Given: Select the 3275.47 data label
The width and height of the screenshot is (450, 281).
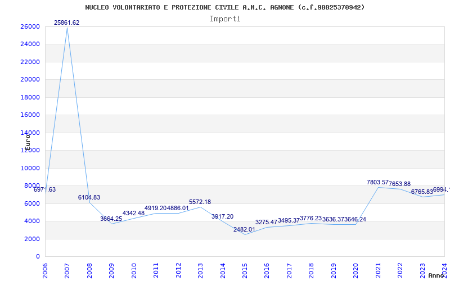Looking at the screenshot, I should pos(266,222).
